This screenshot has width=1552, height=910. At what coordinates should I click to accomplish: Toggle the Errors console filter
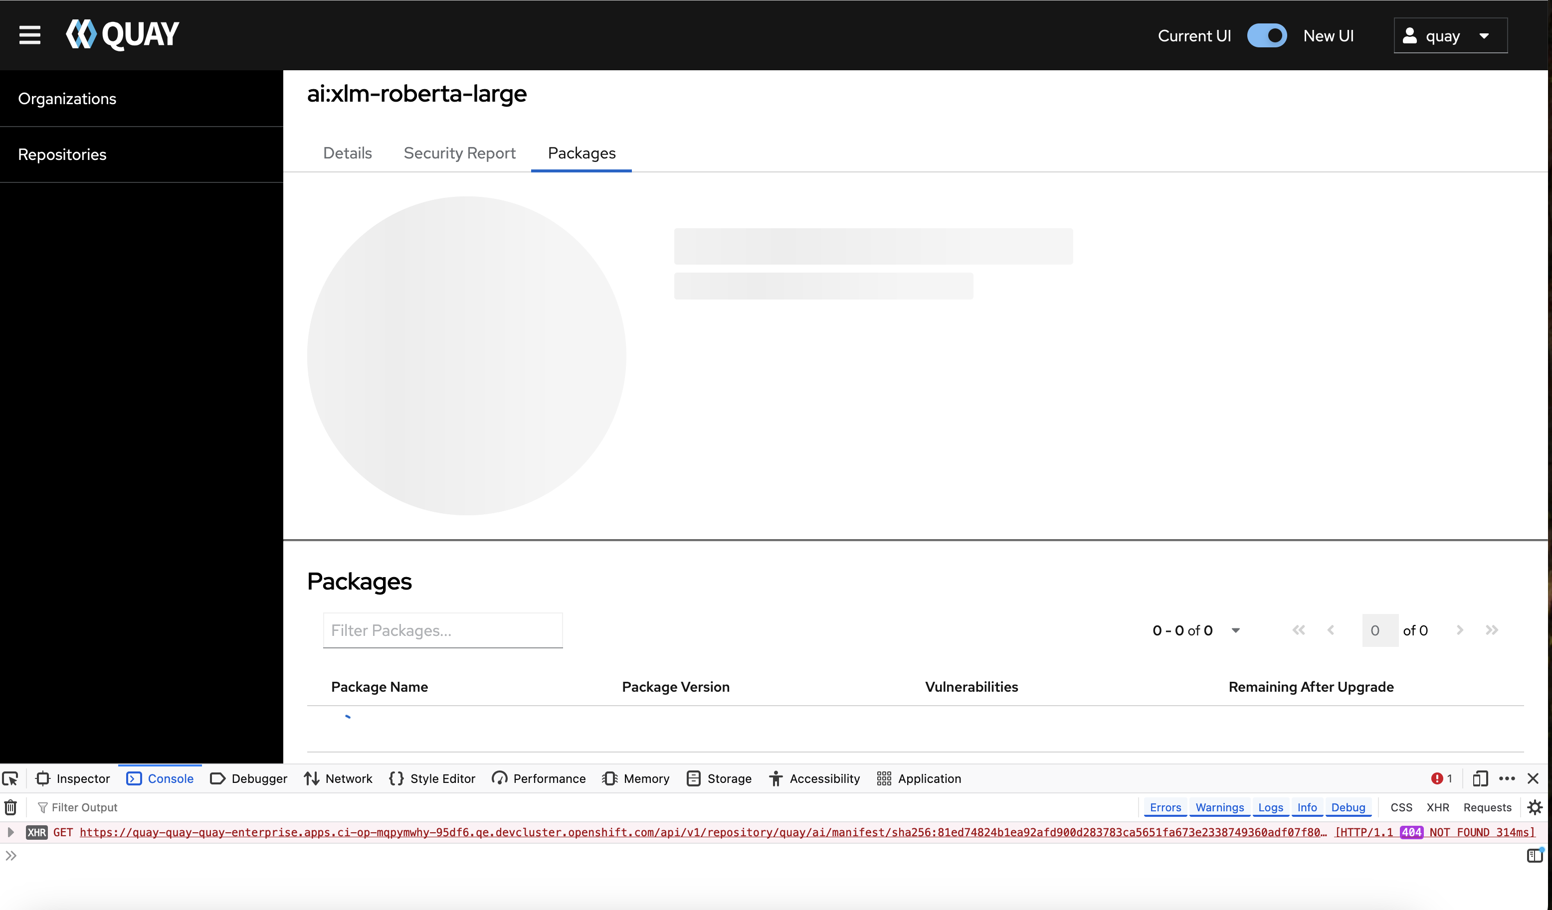coord(1165,807)
